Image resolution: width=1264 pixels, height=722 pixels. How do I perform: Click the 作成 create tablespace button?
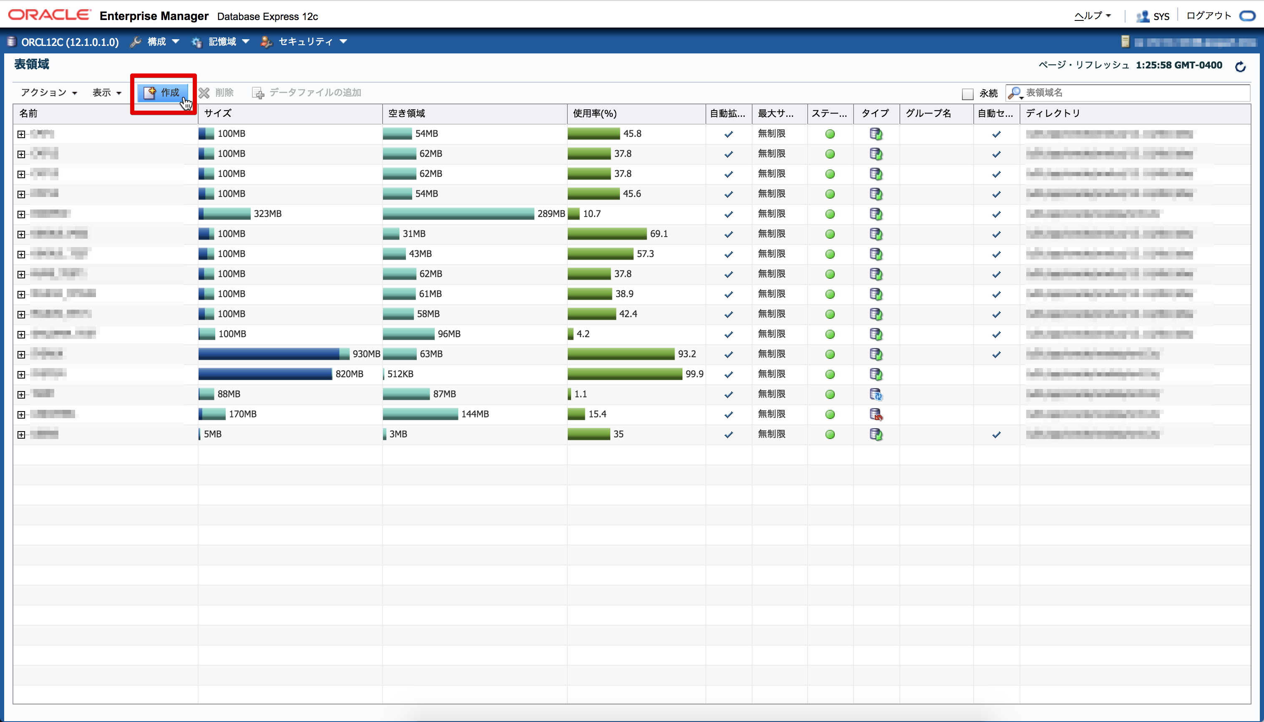click(x=163, y=93)
